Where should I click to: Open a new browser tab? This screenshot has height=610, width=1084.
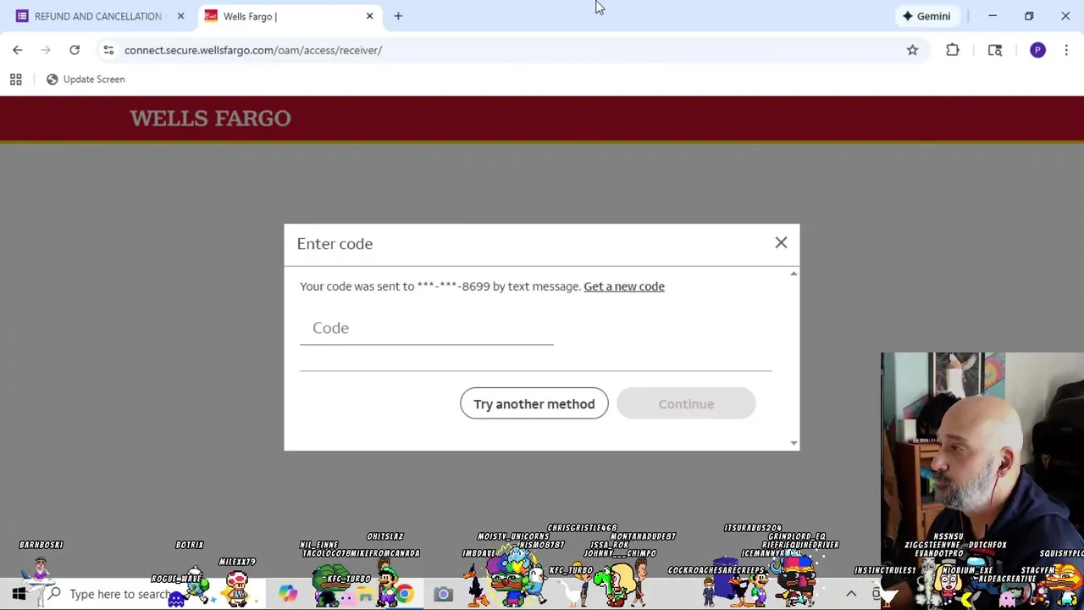[x=398, y=16]
